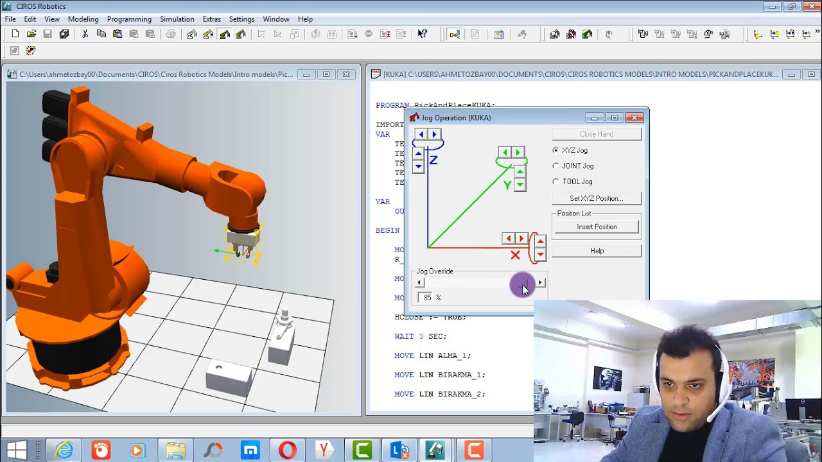Rotate Y left with green arrow
822x462 pixels.
click(505, 153)
